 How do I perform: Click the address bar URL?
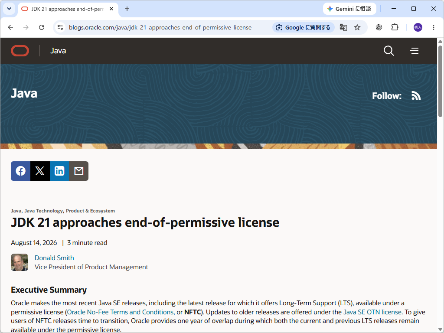(160, 27)
